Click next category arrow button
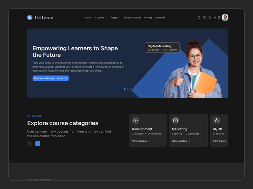The height and width of the screenshot is (189, 253). (x=38, y=143)
